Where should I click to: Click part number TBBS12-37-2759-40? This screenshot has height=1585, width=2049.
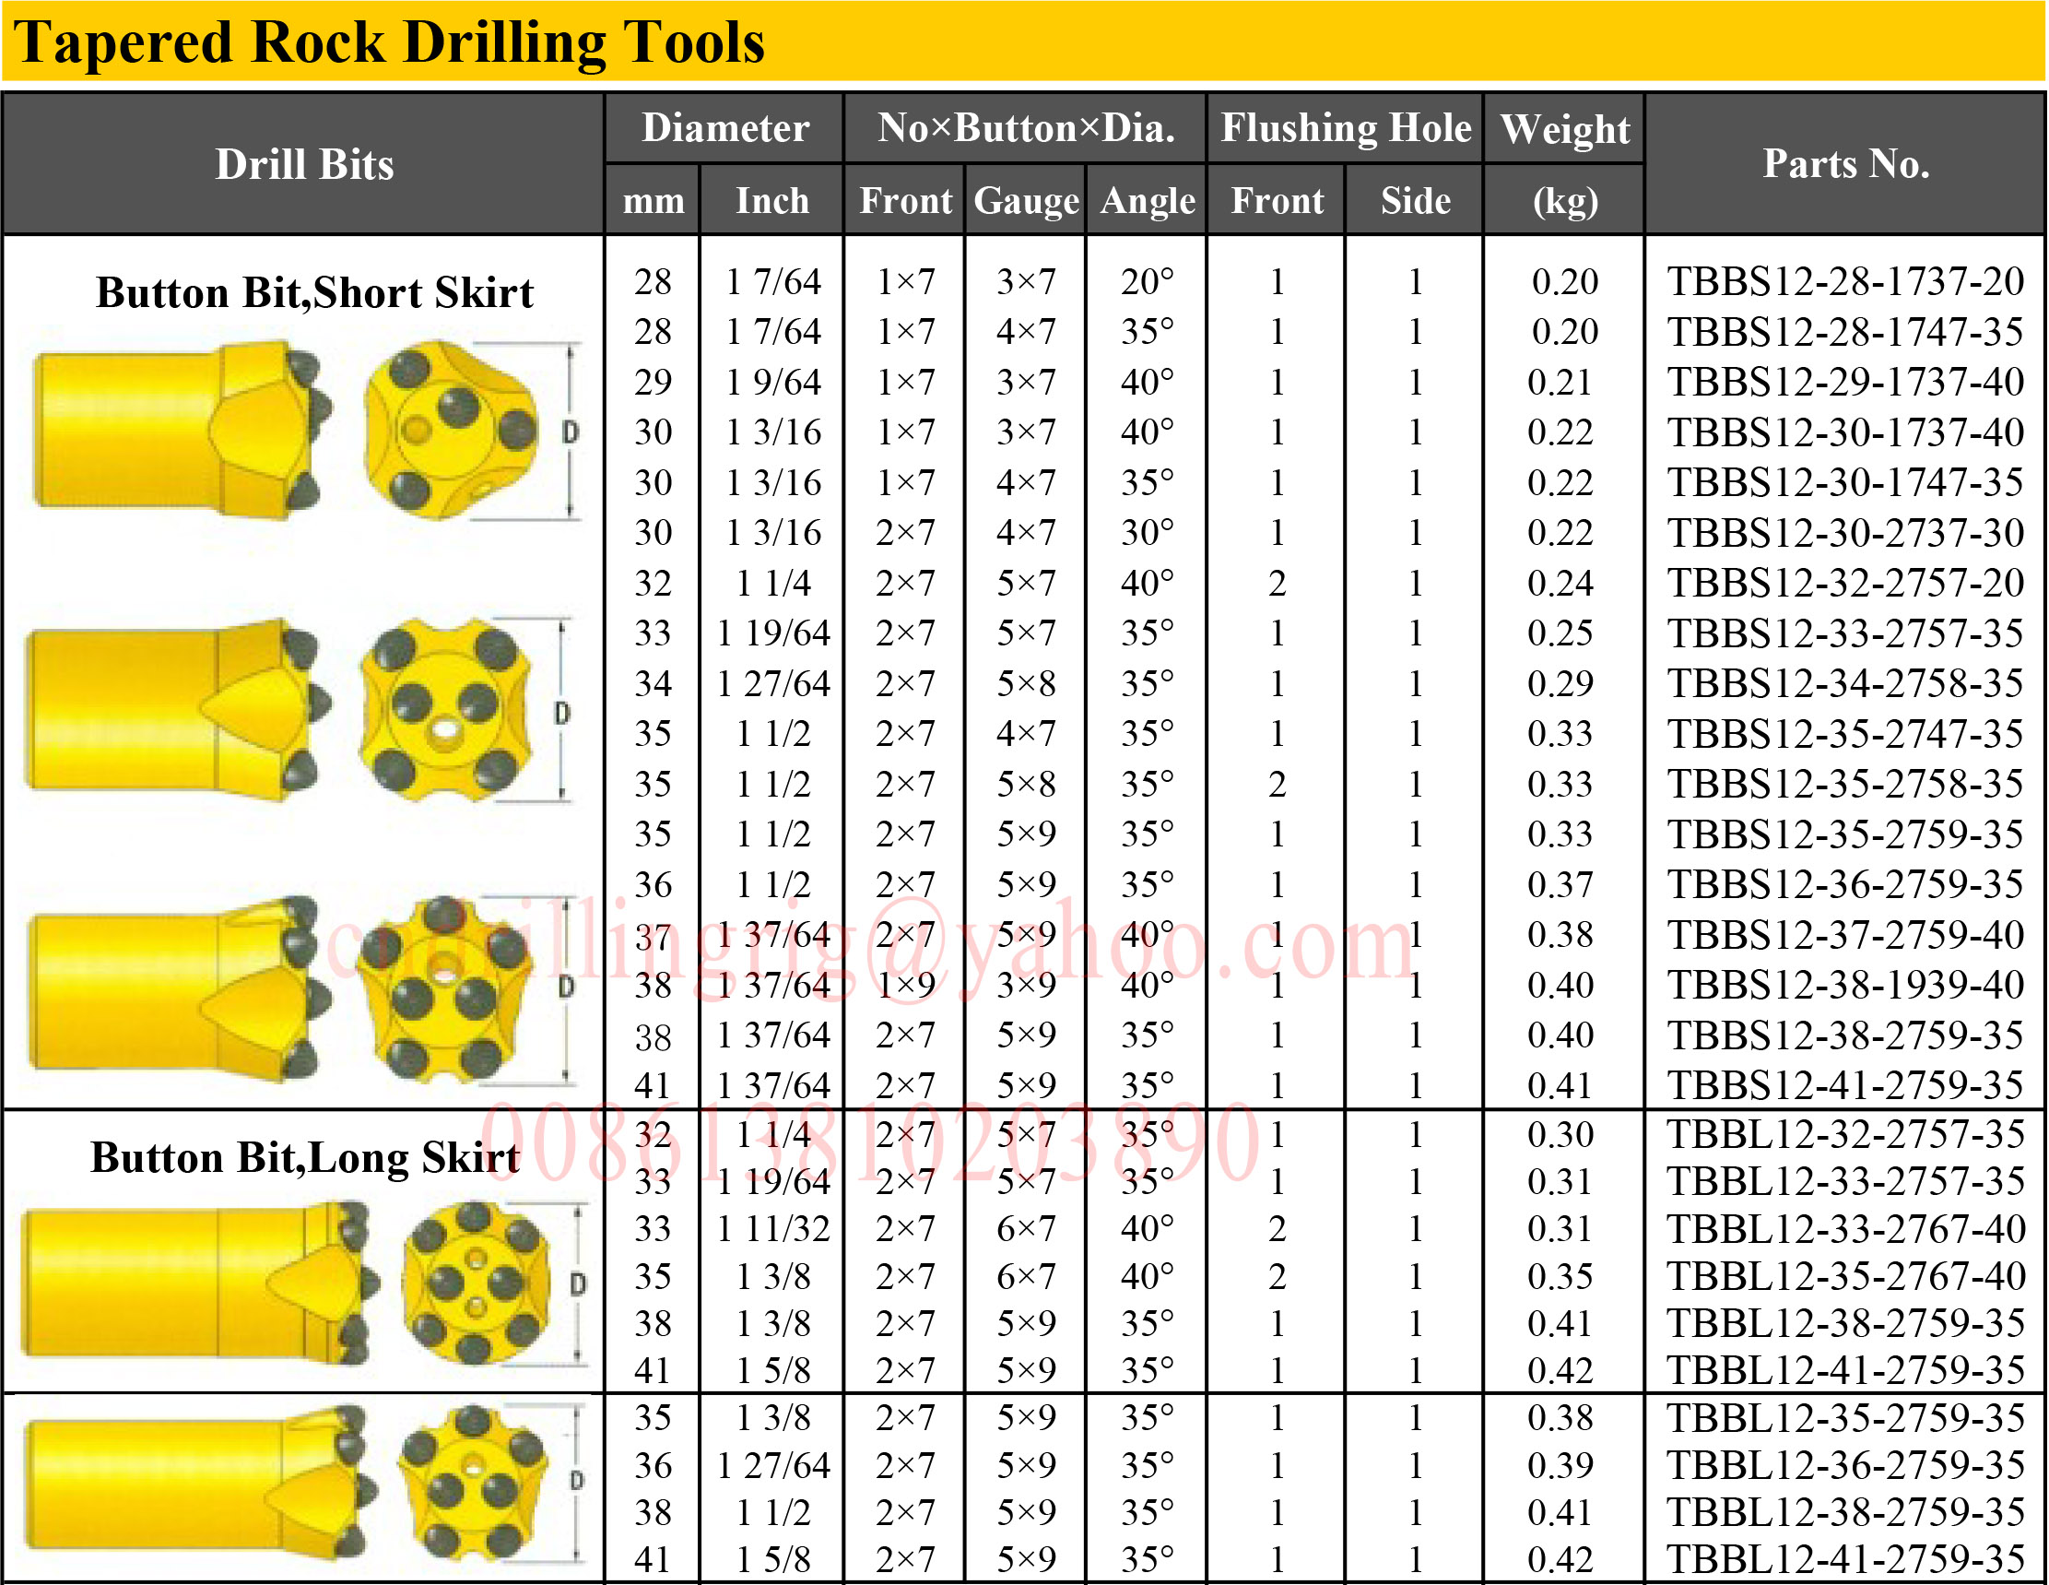coord(1844,935)
